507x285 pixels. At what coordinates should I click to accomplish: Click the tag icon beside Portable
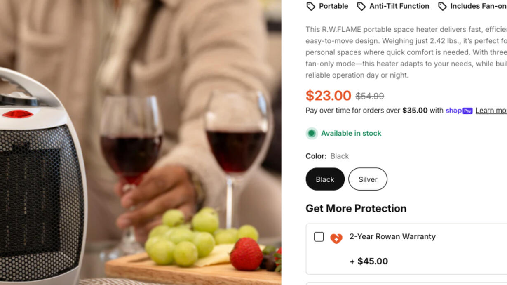pos(311,6)
